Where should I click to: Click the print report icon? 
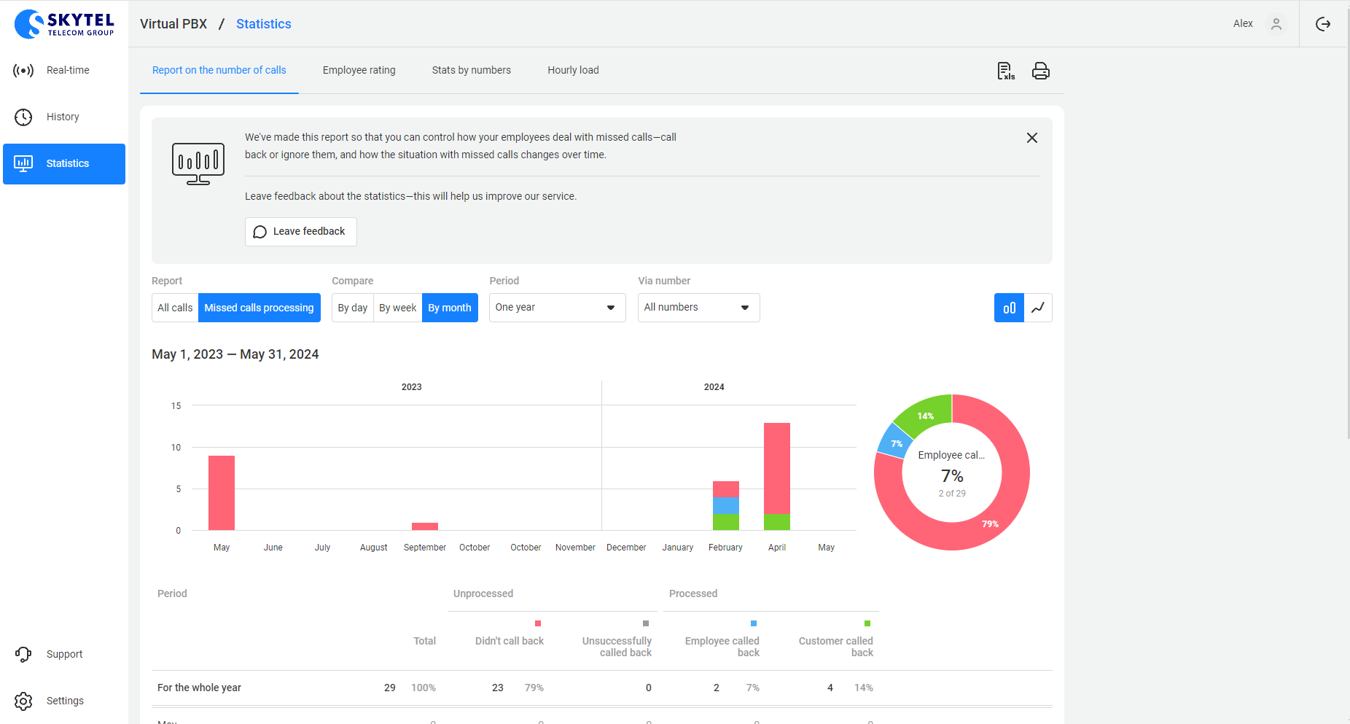[x=1040, y=71]
